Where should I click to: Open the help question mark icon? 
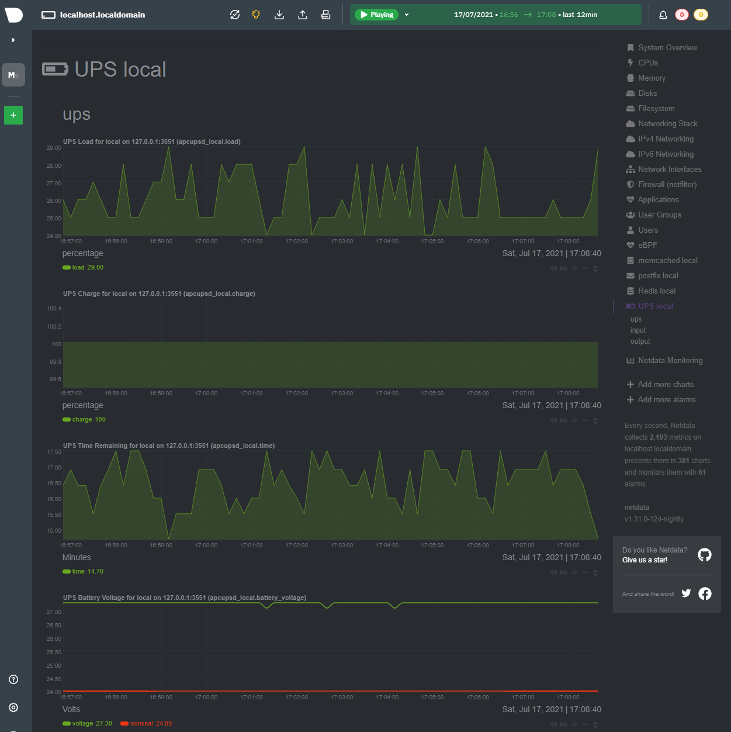pyautogui.click(x=13, y=679)
